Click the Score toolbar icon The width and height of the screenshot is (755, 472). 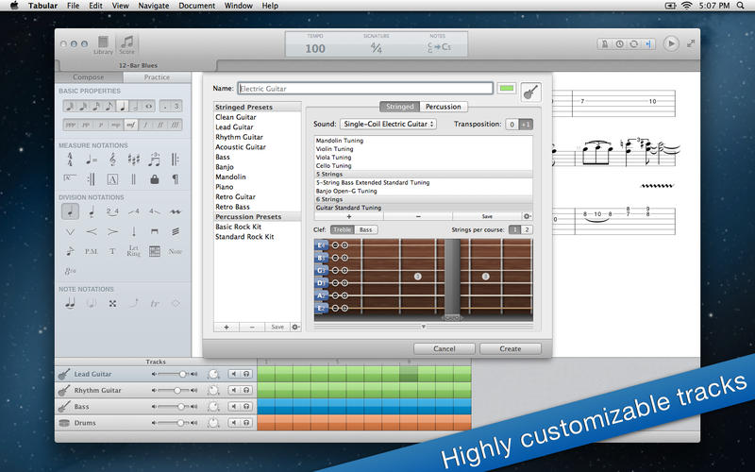(x=126, y=44)
